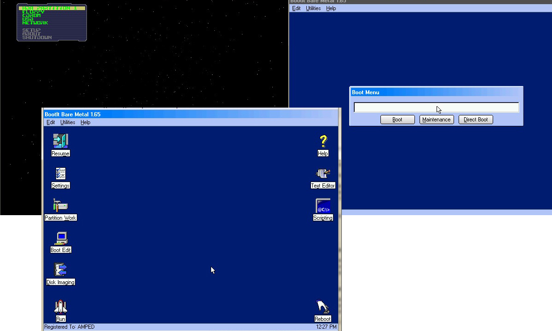Choose SHUTDOWN in the boot device list
The image size is (552, 331).
coord(37,38)
